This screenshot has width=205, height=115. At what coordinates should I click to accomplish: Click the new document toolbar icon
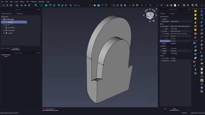click(x=114, y=5)
